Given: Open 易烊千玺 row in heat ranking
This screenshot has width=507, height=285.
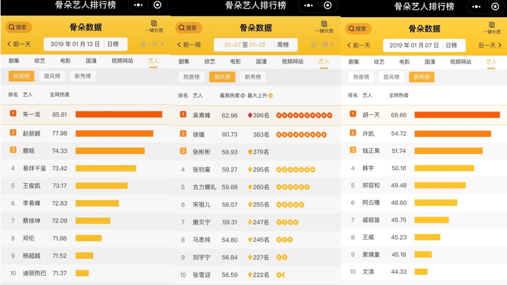Looking at the screenshot, I should tap(85, 168).
